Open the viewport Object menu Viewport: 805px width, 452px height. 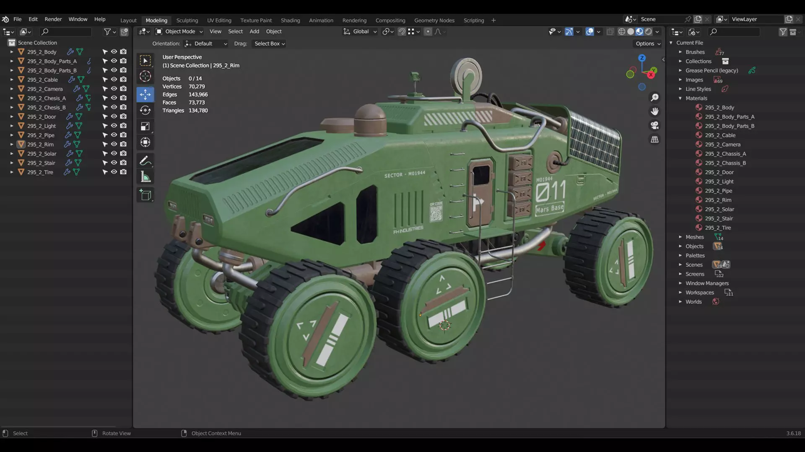coord(274,31)
